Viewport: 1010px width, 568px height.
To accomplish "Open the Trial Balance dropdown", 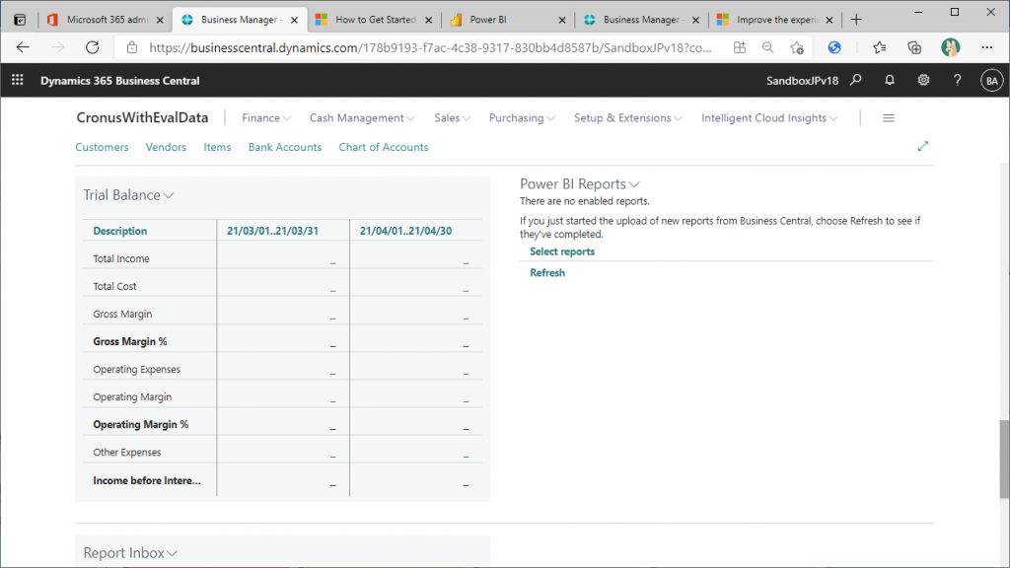I will (x=128, y=195).
